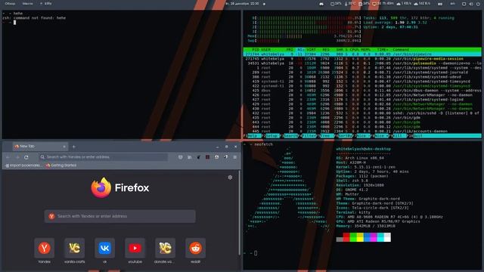The image size is (484, 272).
Task: Open the library icon in Firefox toolbar
Action: (190, 157)
